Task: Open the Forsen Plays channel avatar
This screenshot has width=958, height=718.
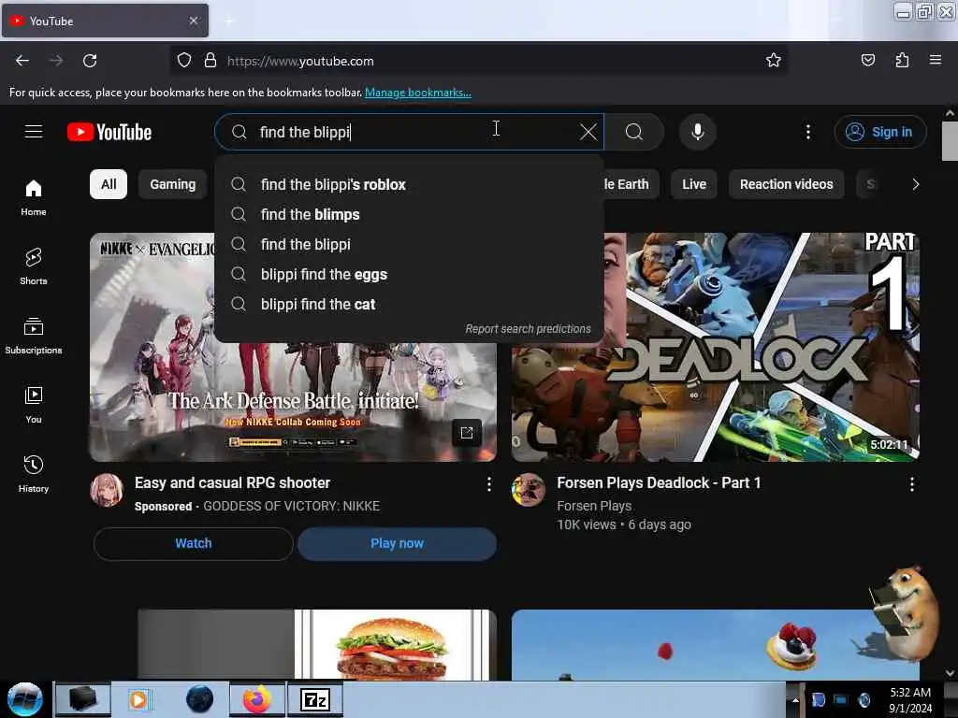Action: 529,490
